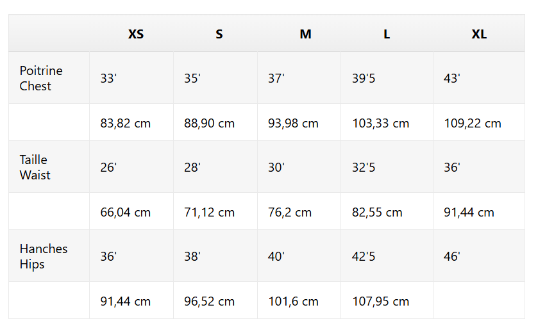Click the 109,22 cm cell
Image resolution: width=538 pixels, height=328 pixels.
coord(473,123)
